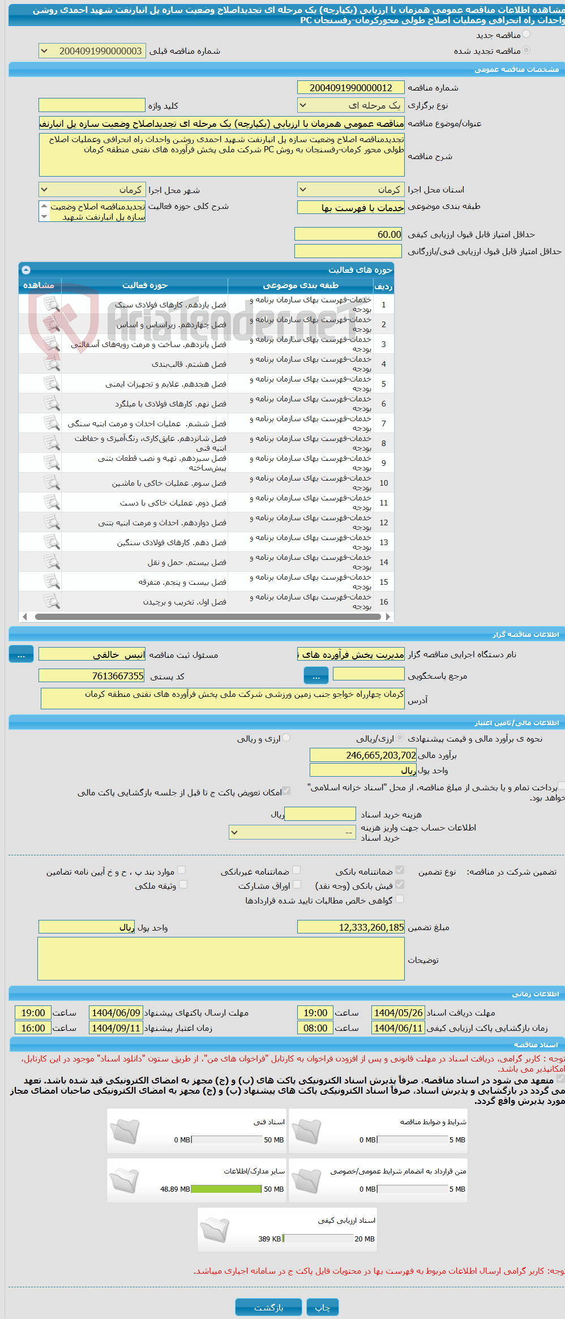Open view icon for row 12 فصل دوازدهم

coord(52,523)
